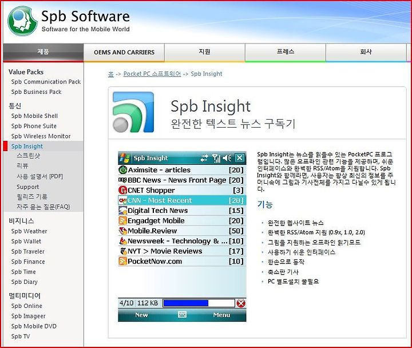
Task: Select the 'BBC News - News Front Page' row text
Action: pyautogui.click(x=177, y=180)
